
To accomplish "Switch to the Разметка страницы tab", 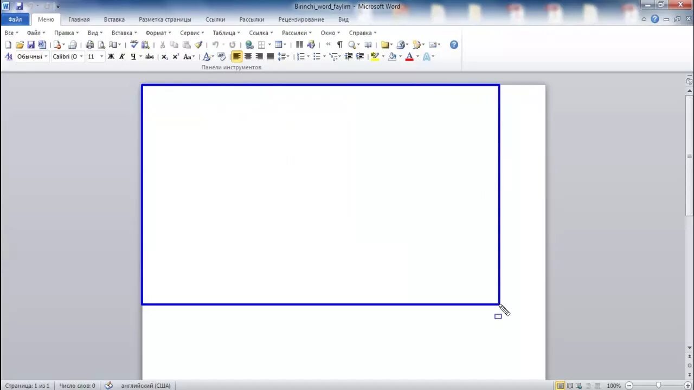I will 165,19.
